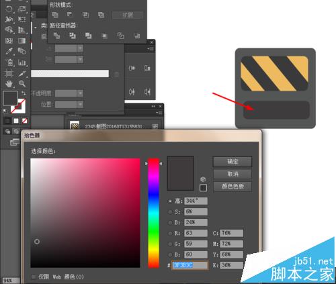This screenshot has width=336, height=284.
Task: Select the G green radio button
Action: pos(170,244)
